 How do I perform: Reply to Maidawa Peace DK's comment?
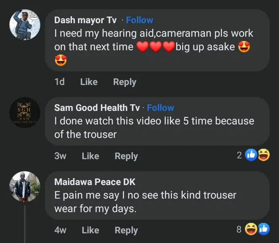(x=126, y=230)
